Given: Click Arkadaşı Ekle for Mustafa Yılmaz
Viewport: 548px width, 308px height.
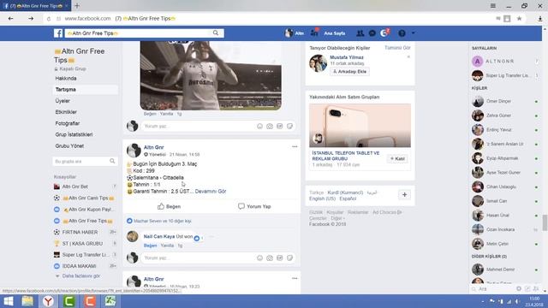Looking at the screenshot, I should coord(350,71).
